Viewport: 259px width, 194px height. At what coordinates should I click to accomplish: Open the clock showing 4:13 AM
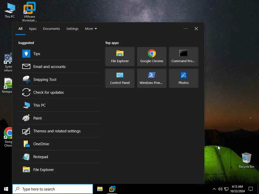click(237, 189)
